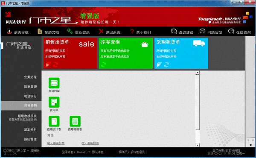
Task: Click the house icon on 库存查询 tile
Action: point(145,44)
